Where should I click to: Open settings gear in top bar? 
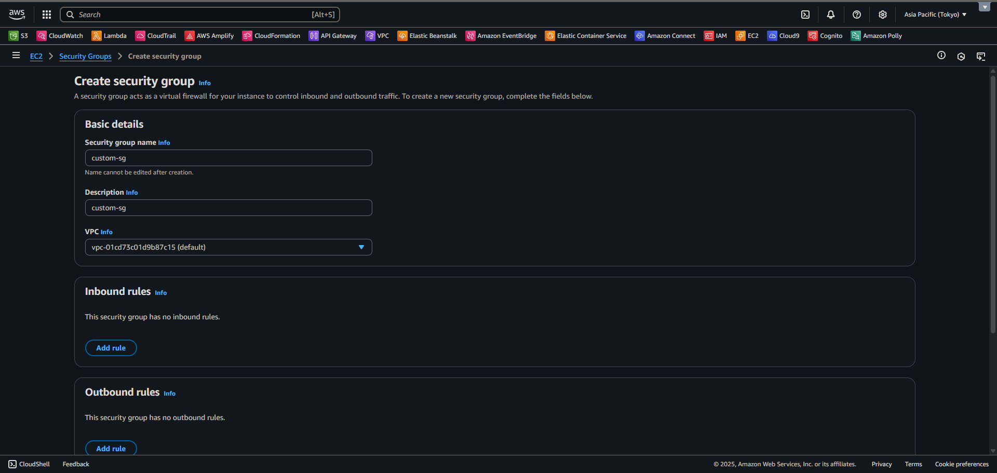coord(883,15)
